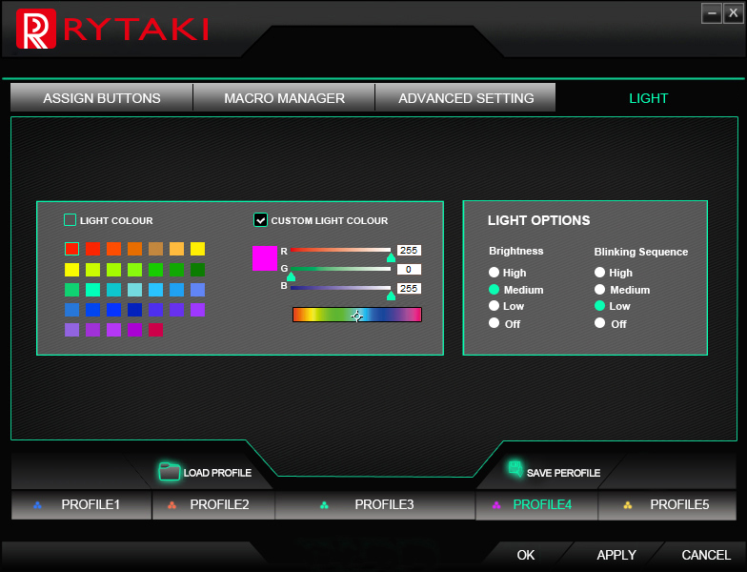This screenshot has height=572, width=747.
Task: Uncheck the Custom Light Colour checkbox
Action: (x=260, y=220)
